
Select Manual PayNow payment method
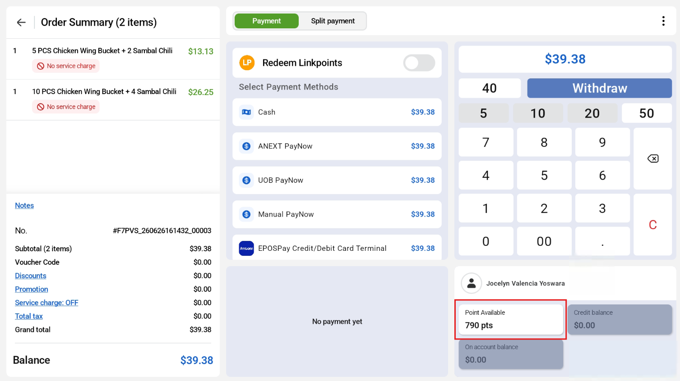coord(337,214)
